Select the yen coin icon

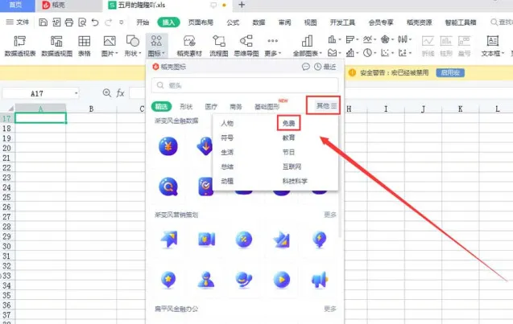[x=168, y=146]
